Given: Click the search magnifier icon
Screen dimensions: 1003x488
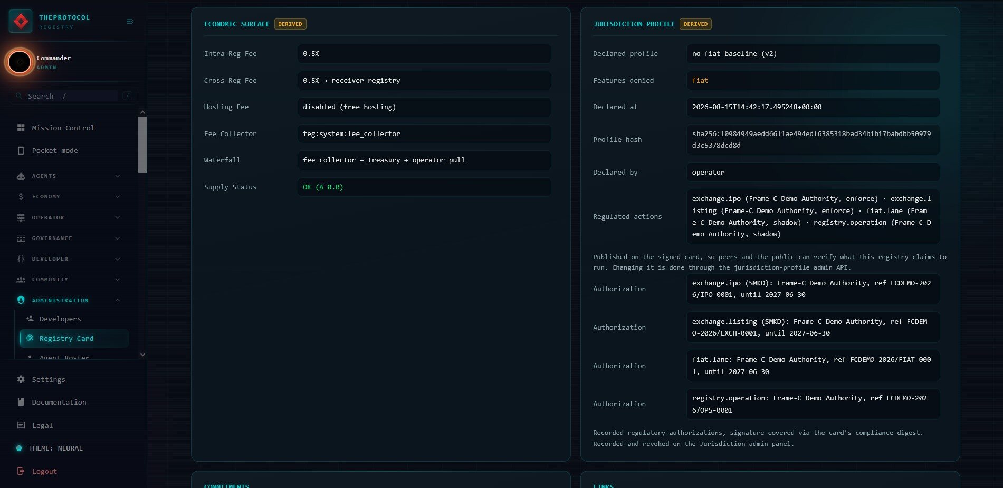Looking at the screenshot, I should pyautogui.click(x=19, y=96).
